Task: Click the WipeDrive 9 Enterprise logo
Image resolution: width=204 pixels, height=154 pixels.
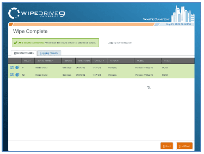Action: tap(37, 13)
